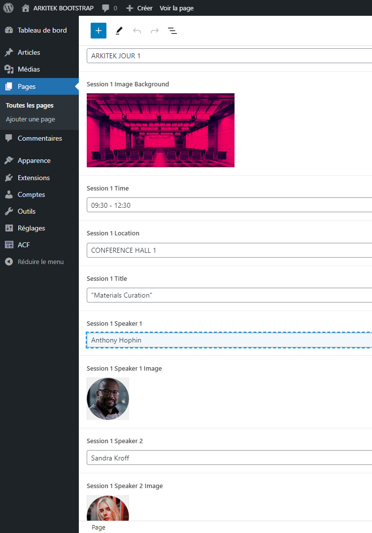Viewport: 372px width, 533px height.
Task: Click the comments bubble in admin bar
Action: click(109, 8)
